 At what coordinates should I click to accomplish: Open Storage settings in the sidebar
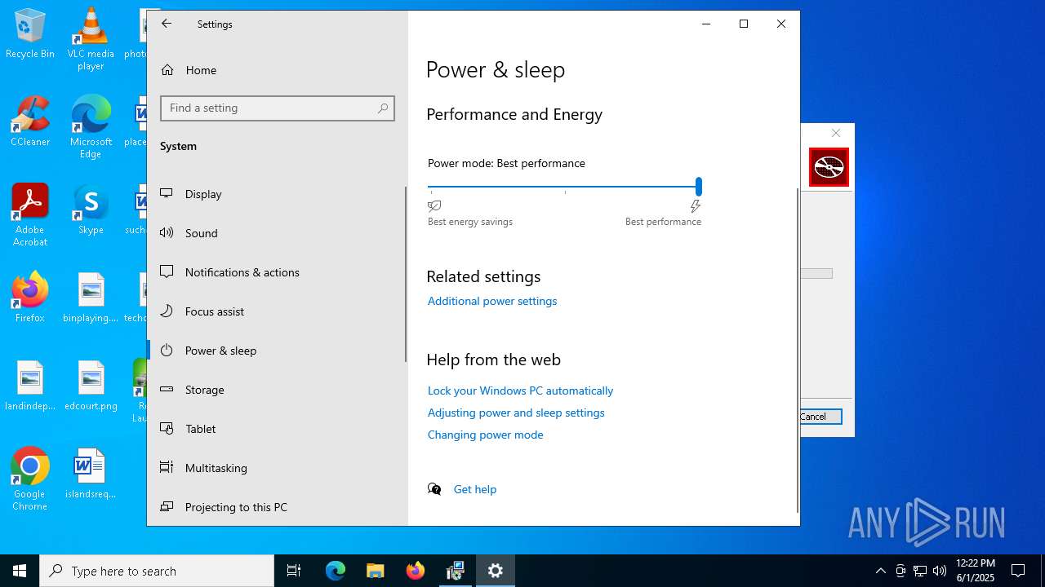point(276,390)
